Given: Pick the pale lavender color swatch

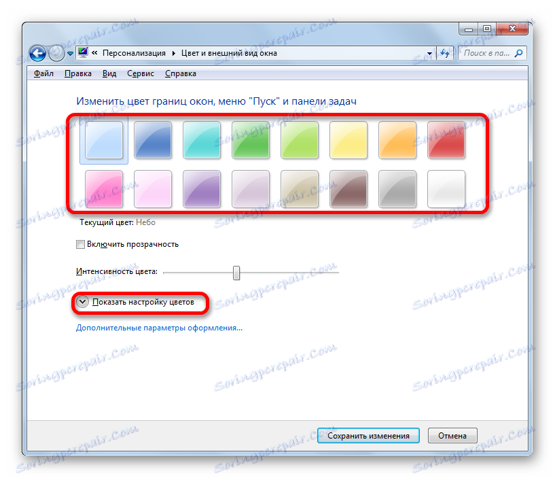Looking at the screenshot, I should (251, 188).
